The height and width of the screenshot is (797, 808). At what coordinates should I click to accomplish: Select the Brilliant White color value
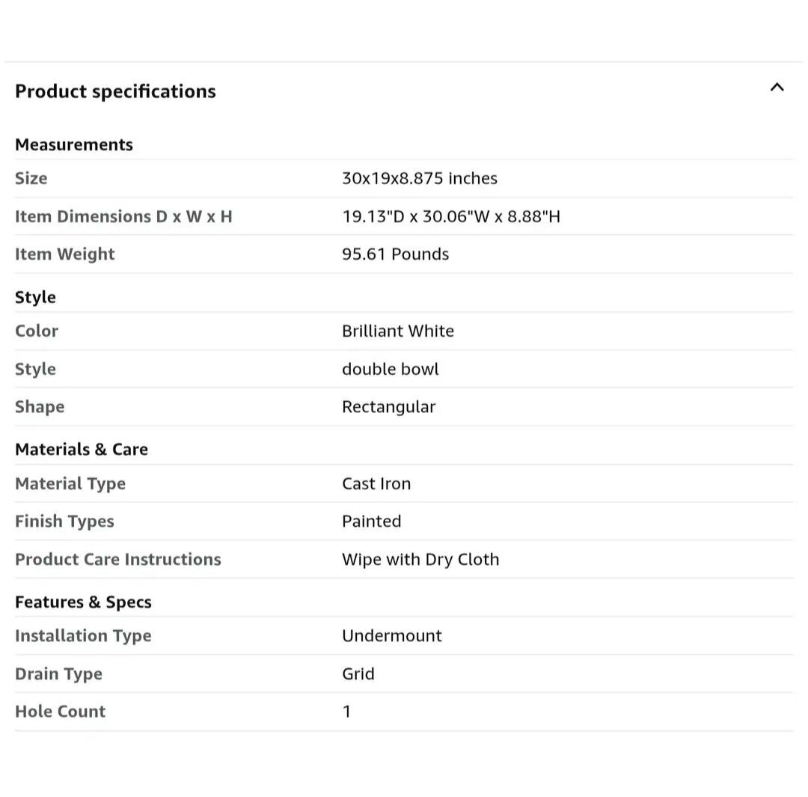(398, 331)
